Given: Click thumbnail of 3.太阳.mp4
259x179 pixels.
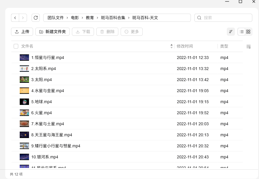Looking at the screenshot, I should click(x=24, y=80).
